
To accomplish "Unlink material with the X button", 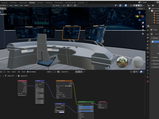I will 81,72.
